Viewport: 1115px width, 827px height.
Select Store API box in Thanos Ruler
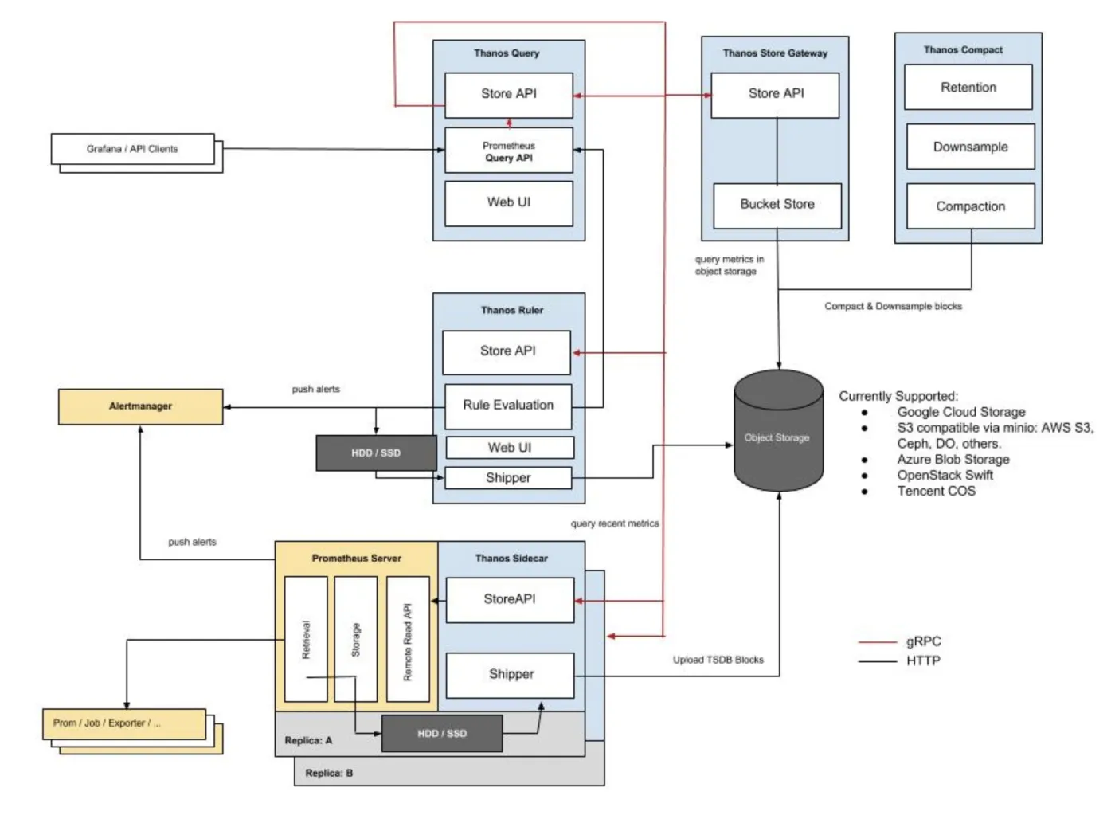point(507,352)
